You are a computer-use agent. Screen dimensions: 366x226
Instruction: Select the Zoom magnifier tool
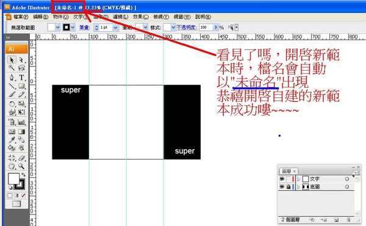[21, 166]
